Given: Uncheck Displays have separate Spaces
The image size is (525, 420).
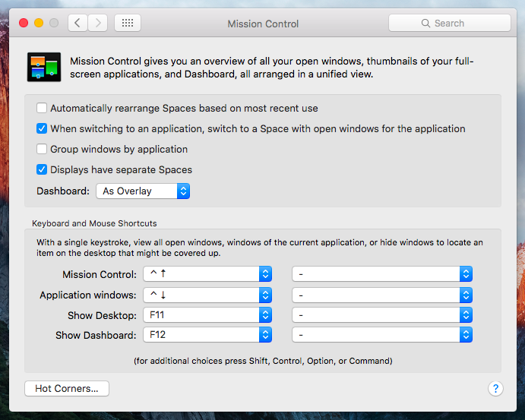Looking at the screenshot, I should coord(42,169).
